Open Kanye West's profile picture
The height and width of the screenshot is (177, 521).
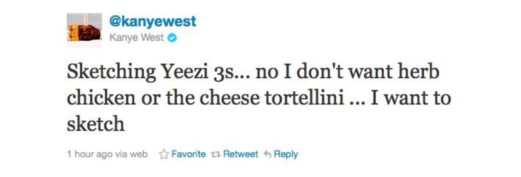(84, 30)
